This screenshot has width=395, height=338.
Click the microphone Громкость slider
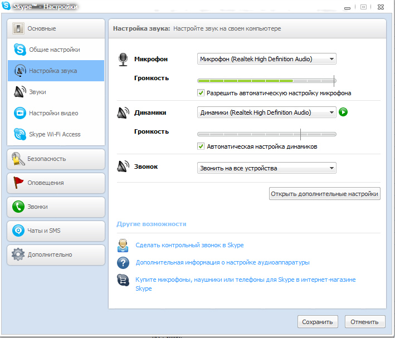pyautogui.click(x=266, y=81)
